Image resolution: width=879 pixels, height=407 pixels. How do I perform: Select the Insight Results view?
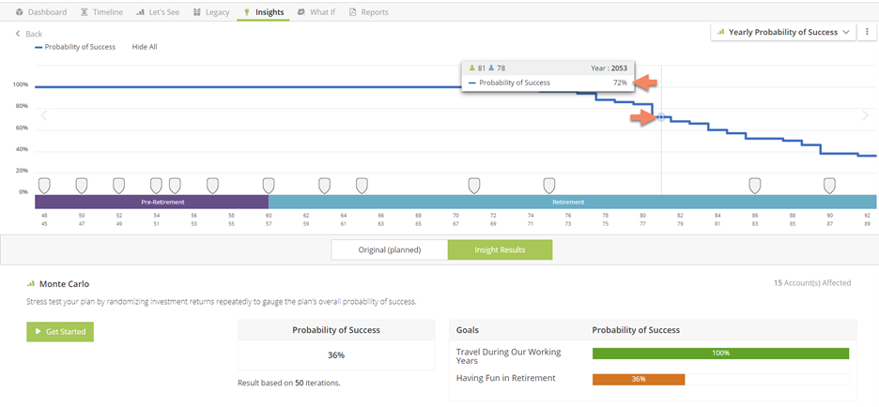[x=500, y=249]
